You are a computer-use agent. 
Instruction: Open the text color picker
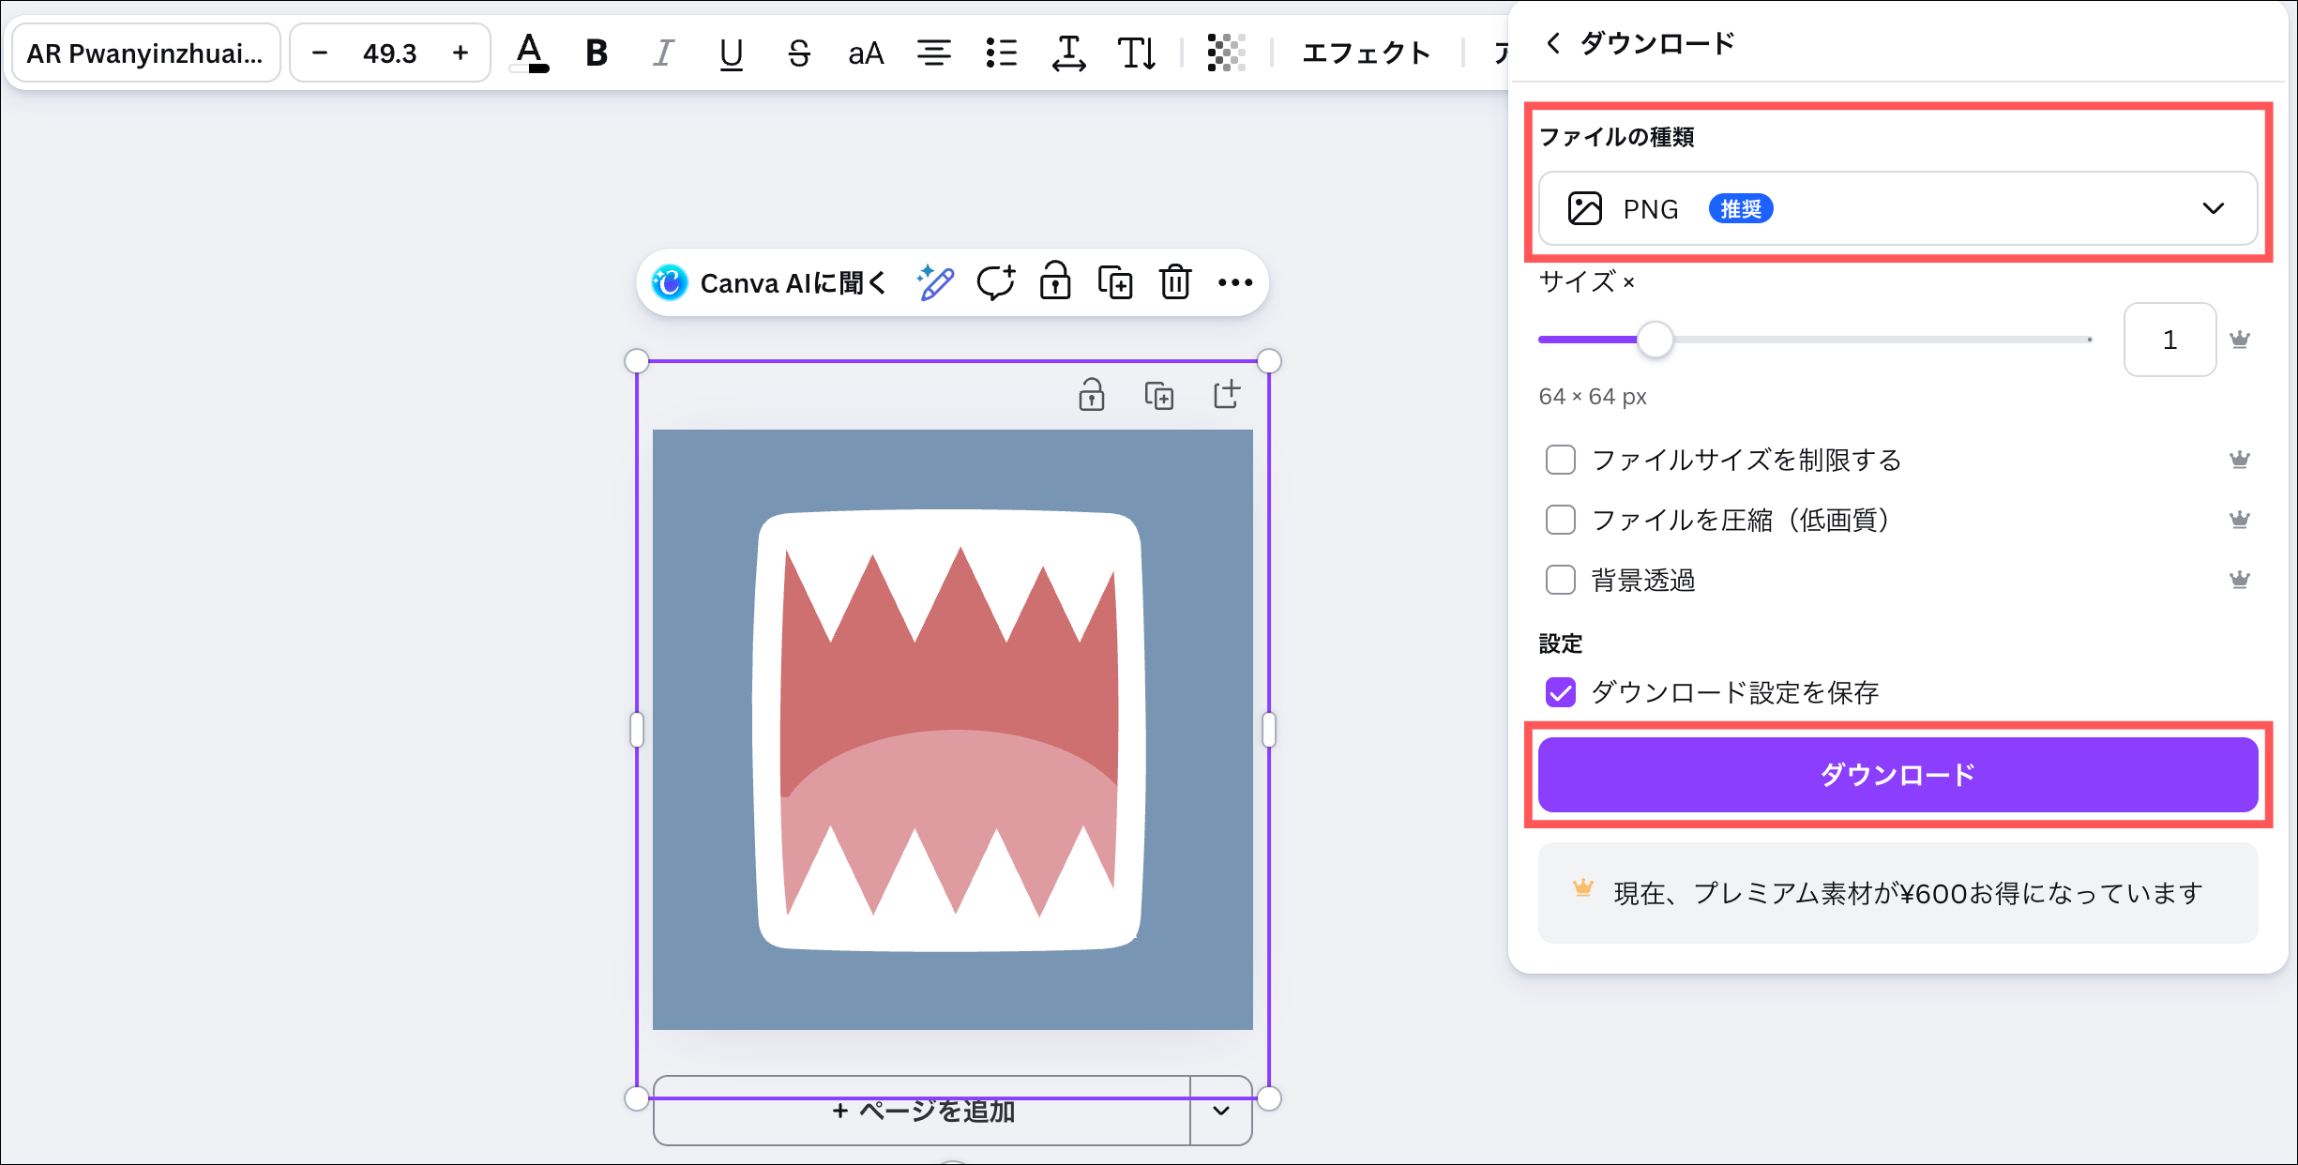(530, 53)
